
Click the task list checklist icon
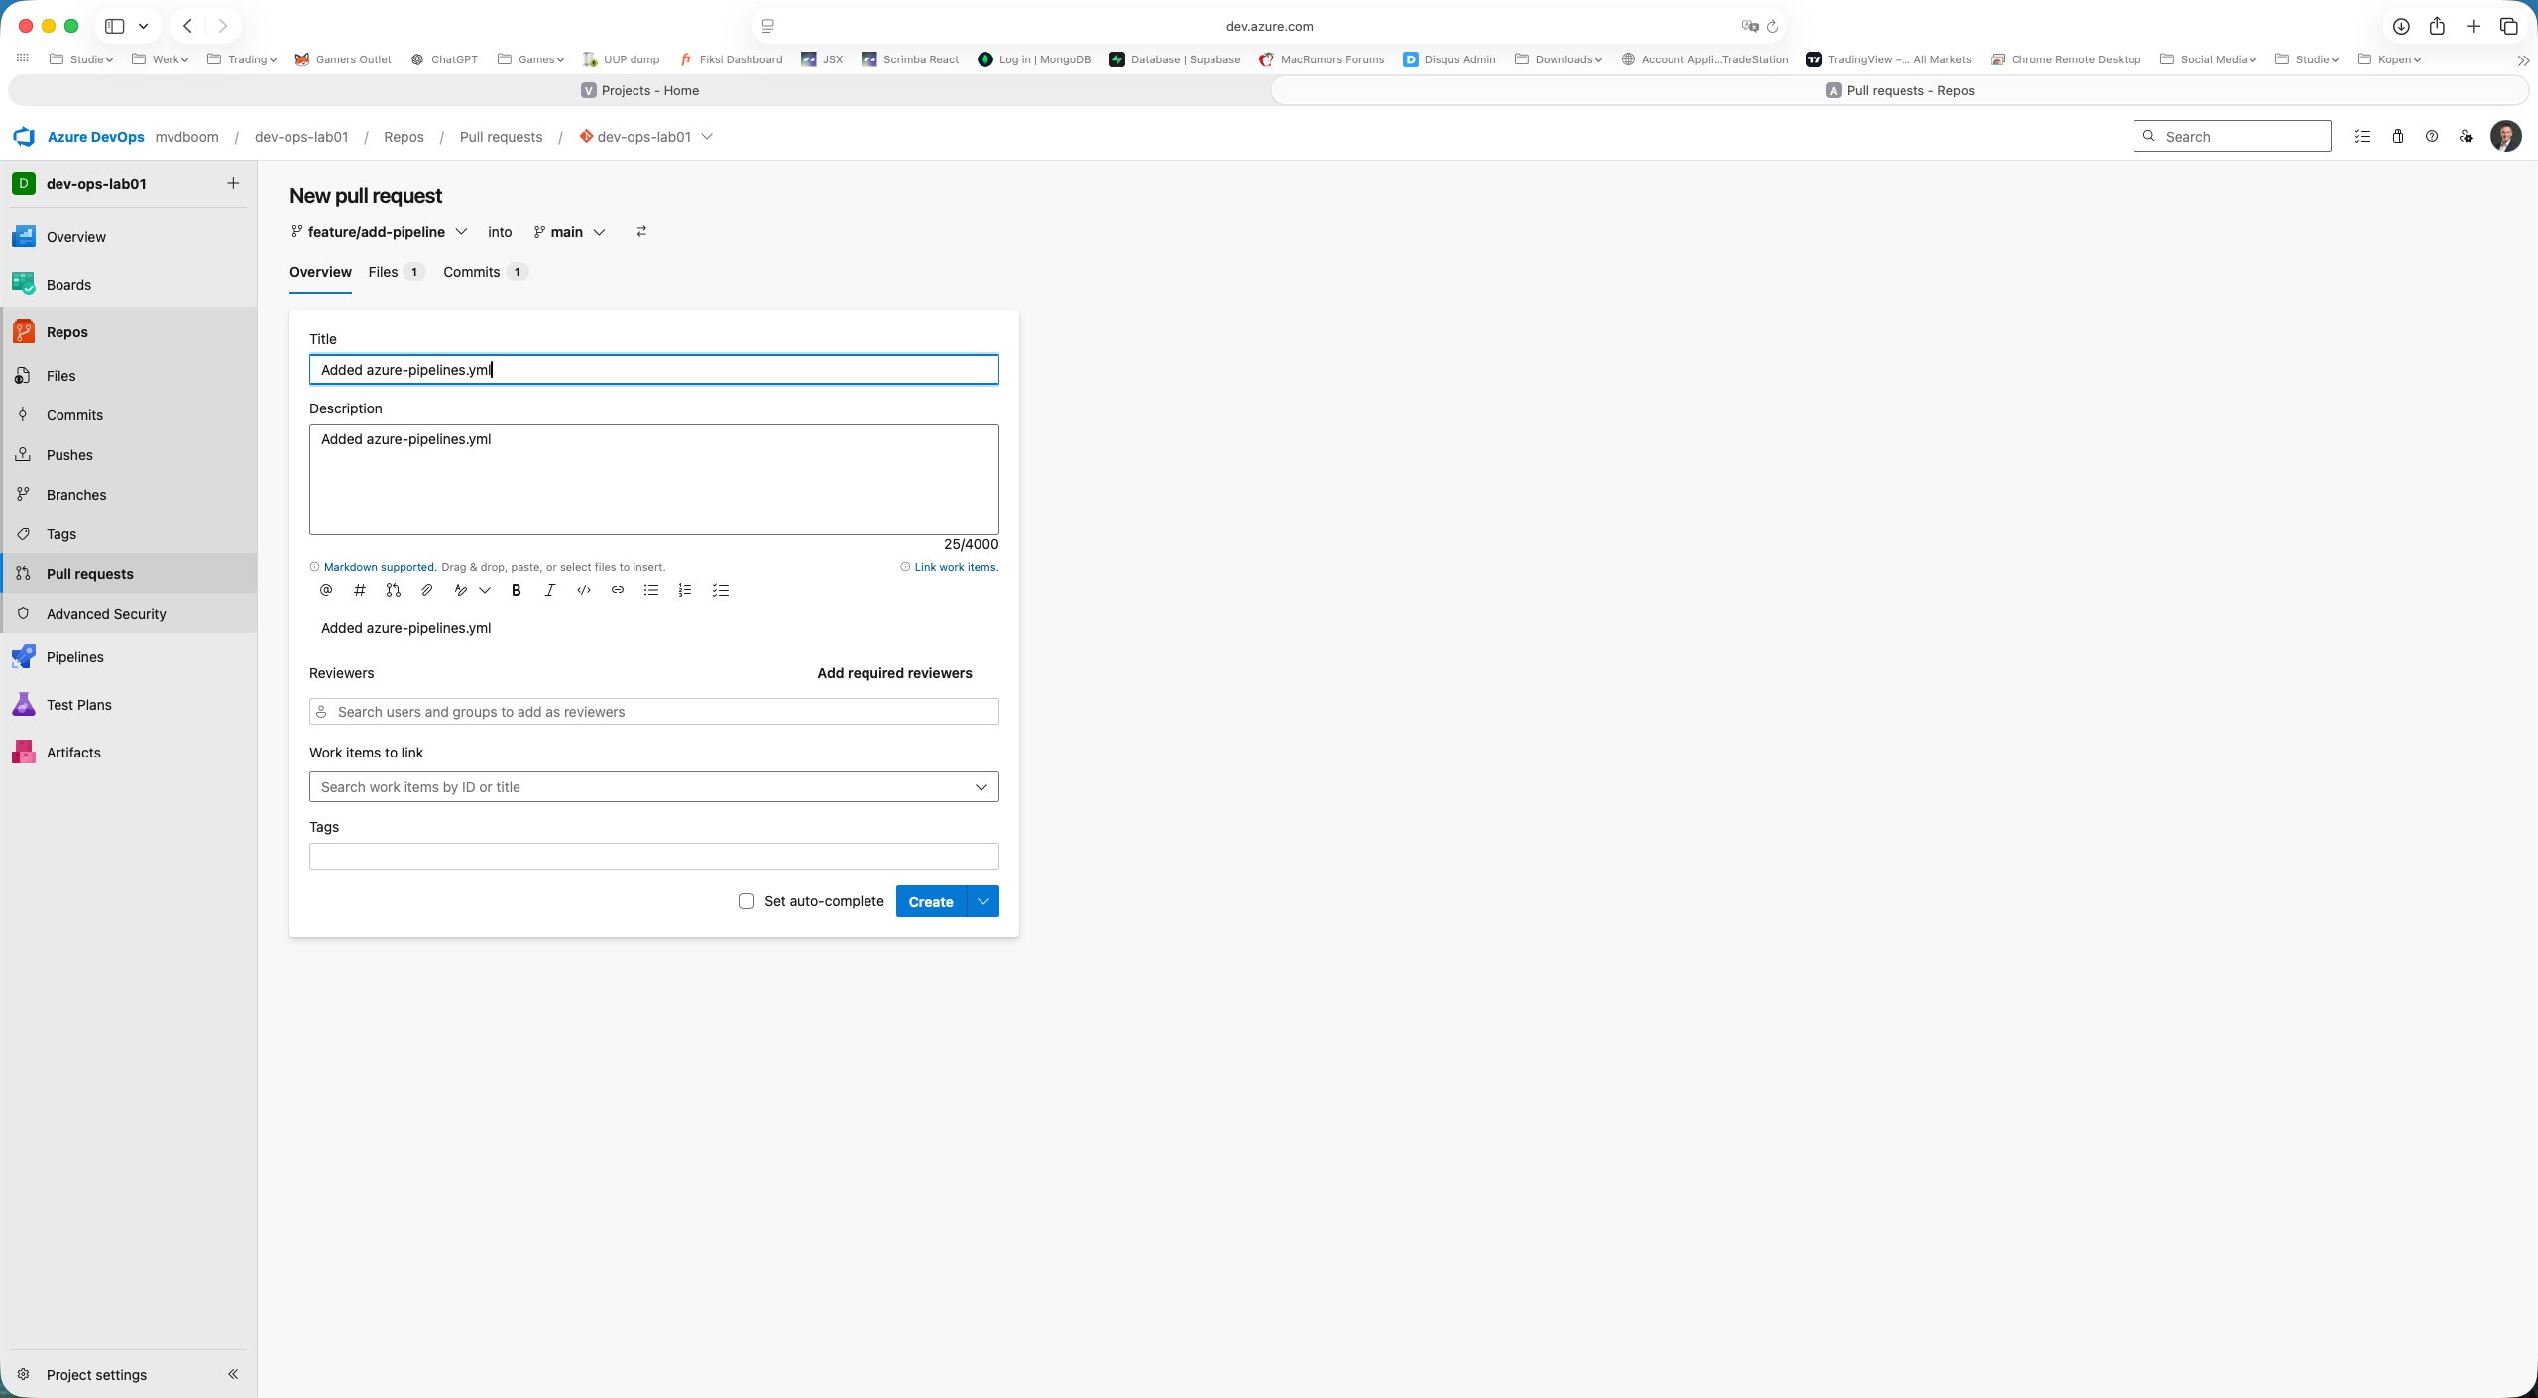pos(721,590)
